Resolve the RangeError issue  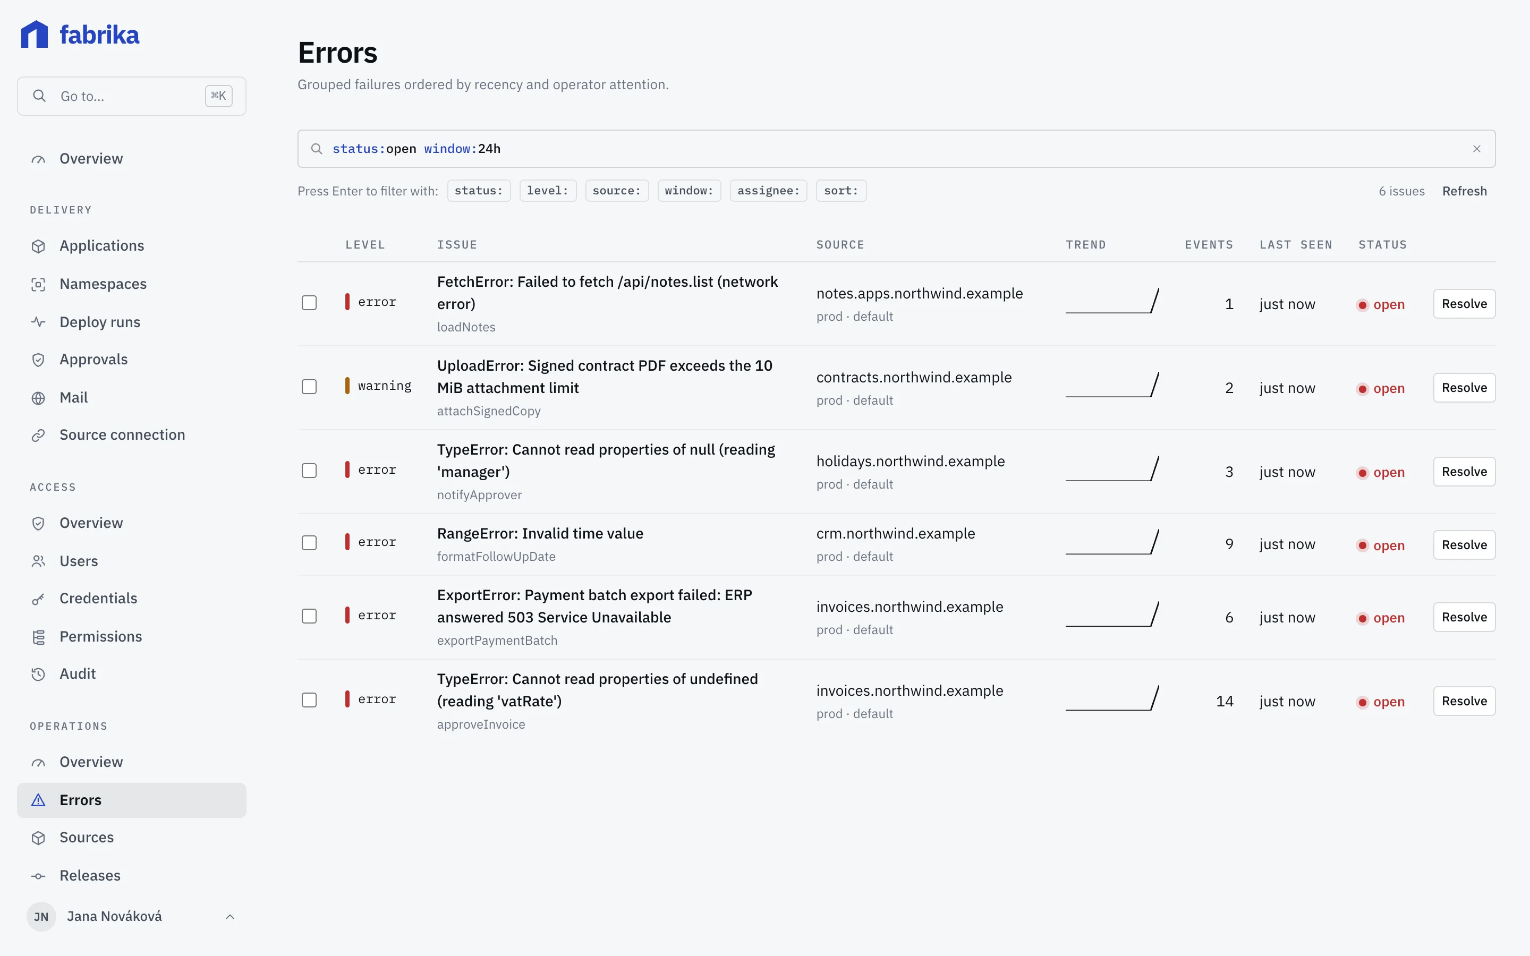tap(1464, 544)
